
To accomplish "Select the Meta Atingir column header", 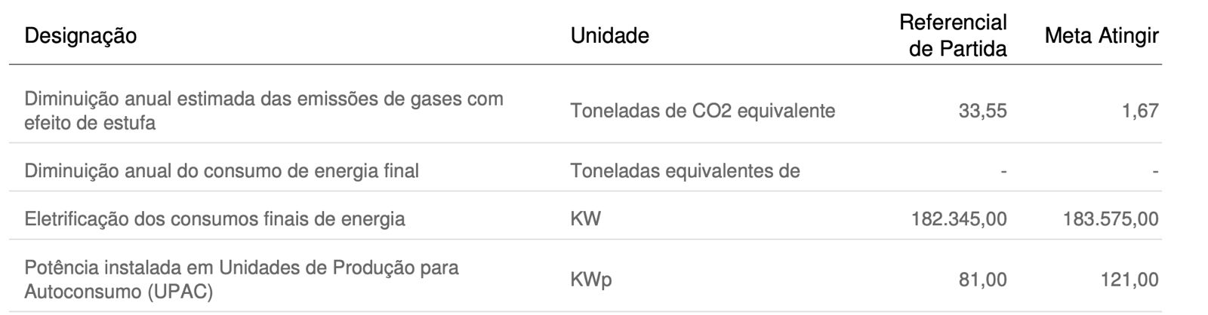I will (1101, 35).
